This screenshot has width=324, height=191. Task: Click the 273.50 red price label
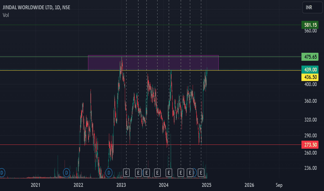click(310, 145)
